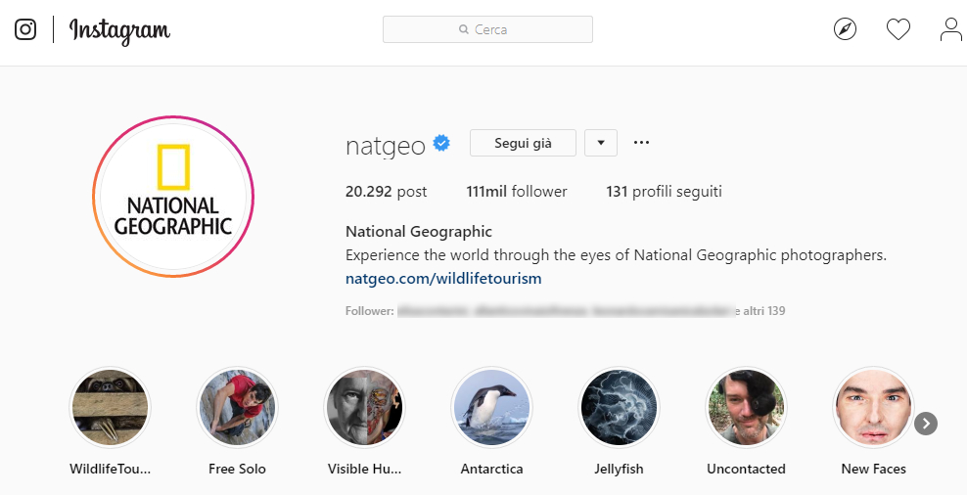Open the 111mil follower list
Screen dimensions: 967x495
pyautogui.click(x=517, y=192)
